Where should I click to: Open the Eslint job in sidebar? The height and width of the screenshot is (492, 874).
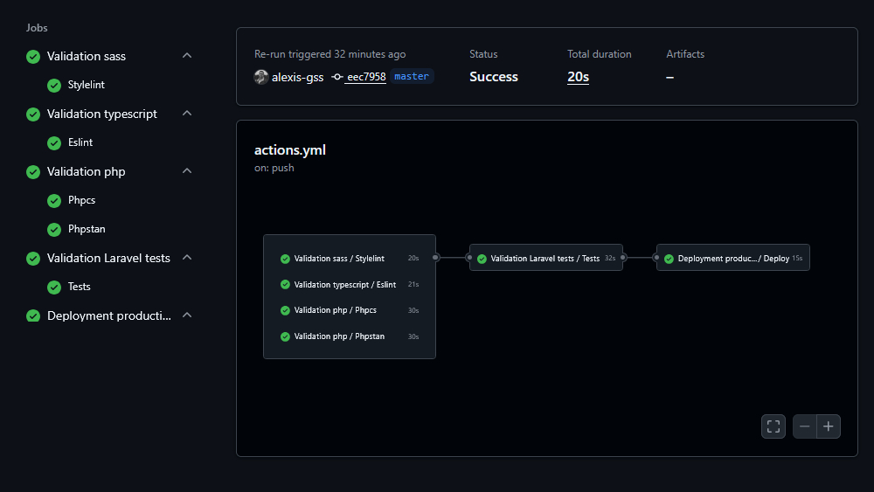[x=80, y=142]
